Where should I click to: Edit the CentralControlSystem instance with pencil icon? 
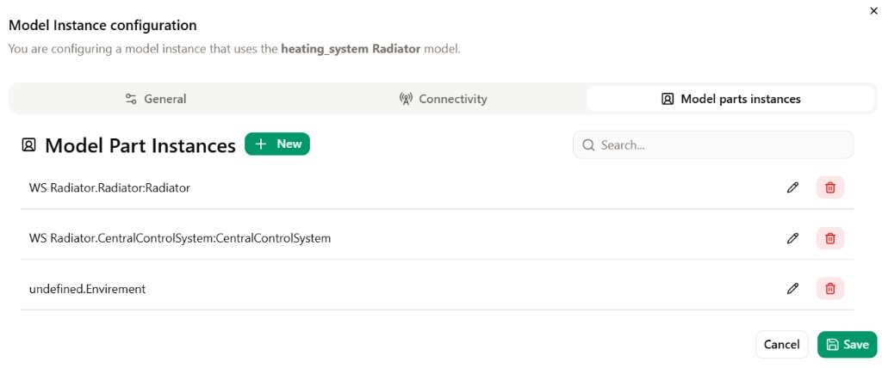[792, 238]
